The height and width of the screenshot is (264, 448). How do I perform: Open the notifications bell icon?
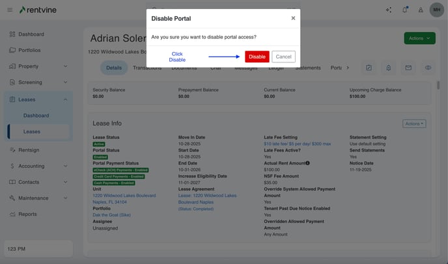[405, 10]
